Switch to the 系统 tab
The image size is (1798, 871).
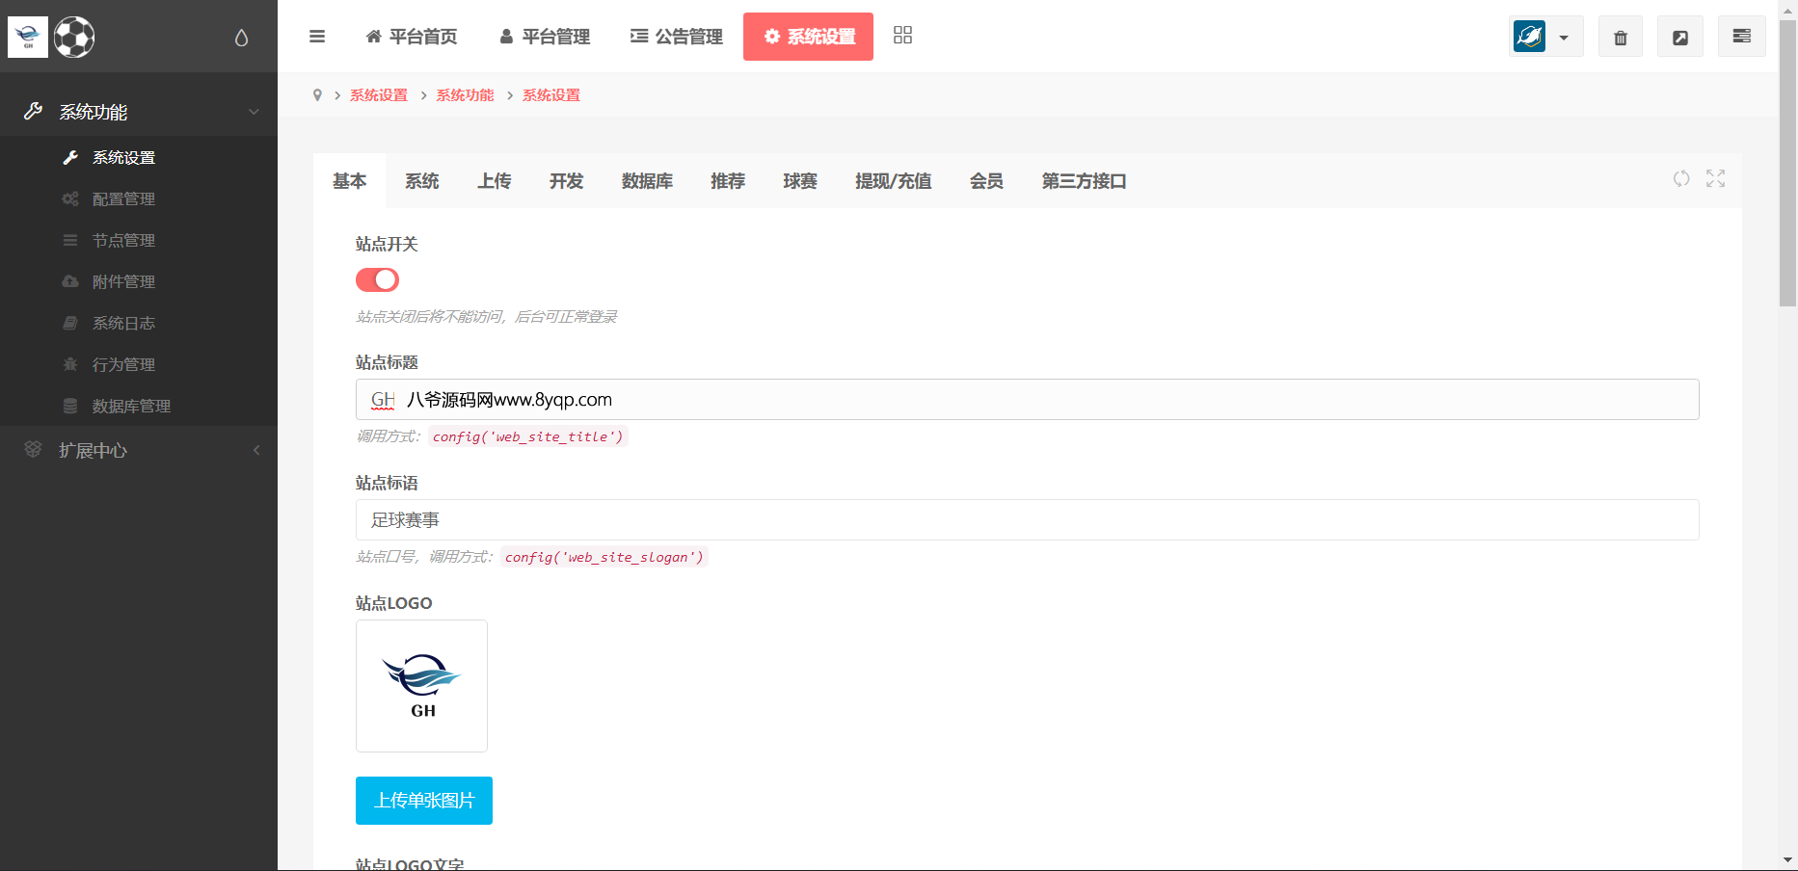(x=421, y=181)
